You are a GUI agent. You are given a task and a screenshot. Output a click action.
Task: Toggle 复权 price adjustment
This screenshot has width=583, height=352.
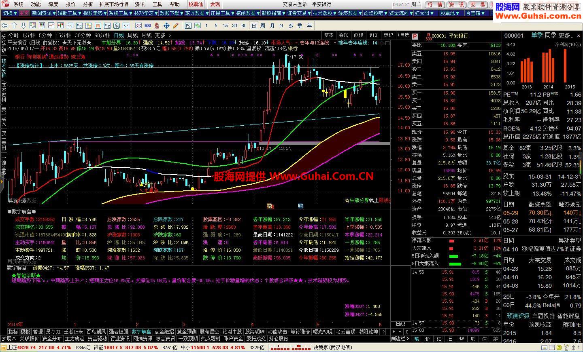tap(329, 35)
